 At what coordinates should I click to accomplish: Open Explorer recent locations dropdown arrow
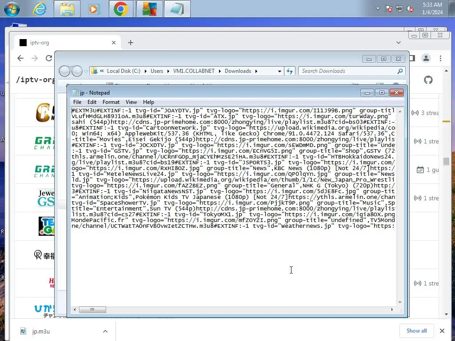pos(86,71)
